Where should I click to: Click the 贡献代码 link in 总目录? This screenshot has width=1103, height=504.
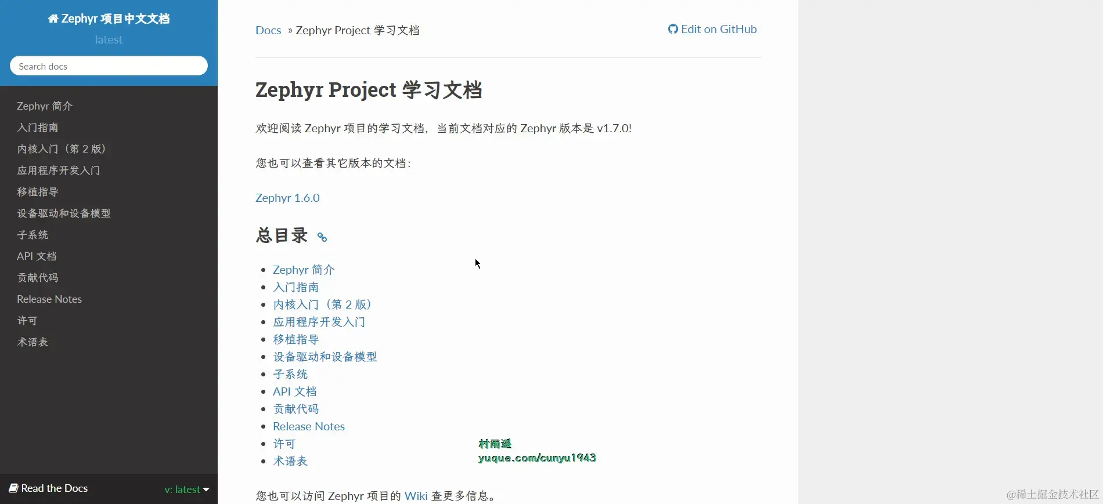pos(296,409)
